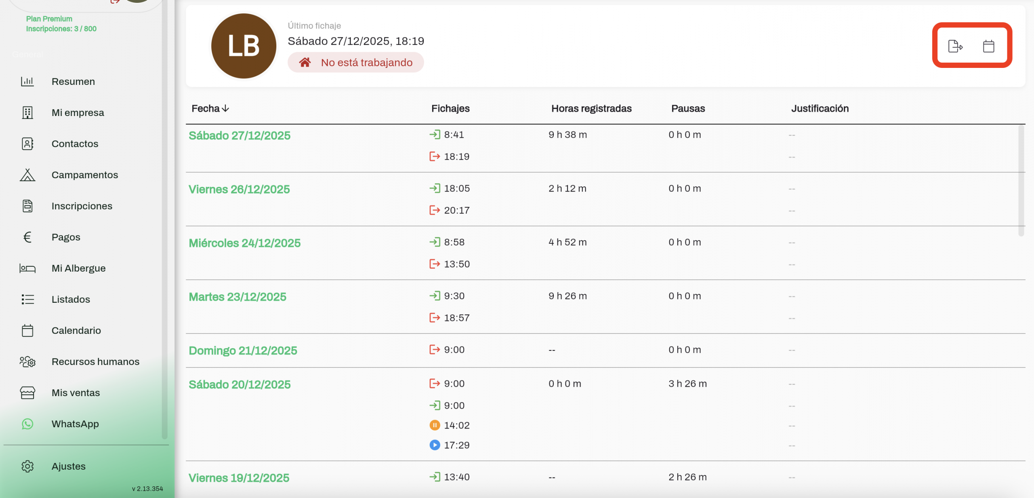The image size is (1034, 498).
Task: Sort table by Fecha column arrow
Action: [x=225, y=109]
